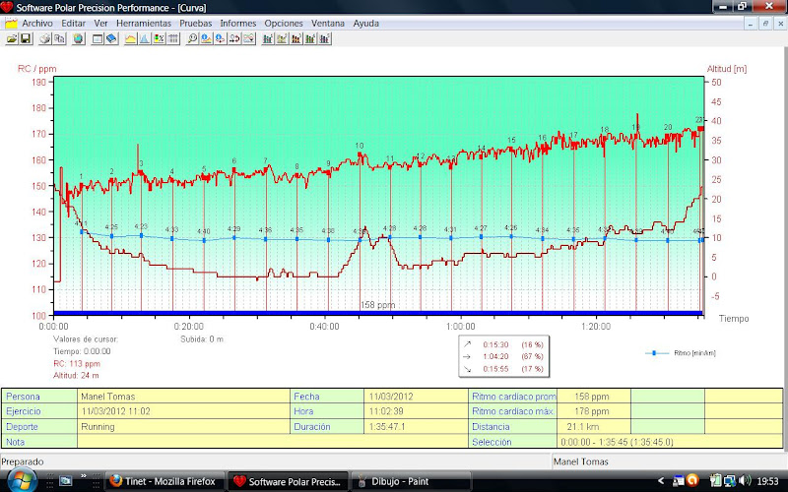788x492 pixels.
Task: Open the percentage zones toolbar icon
Action: point(159,38)
